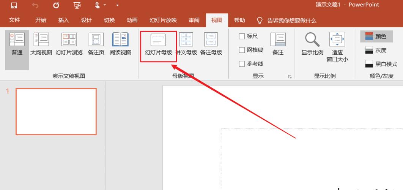Save the presentation with the floppy disk icon
403x190 pixels.
pyautogui.click(x=14, y=5)
